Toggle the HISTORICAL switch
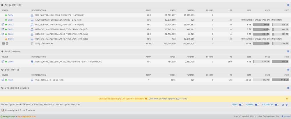 click(x=277, y=105)
